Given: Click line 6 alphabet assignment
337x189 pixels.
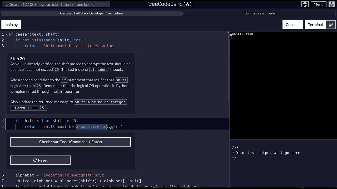Looking at the screenshot, I should click(x=61, y=175).
